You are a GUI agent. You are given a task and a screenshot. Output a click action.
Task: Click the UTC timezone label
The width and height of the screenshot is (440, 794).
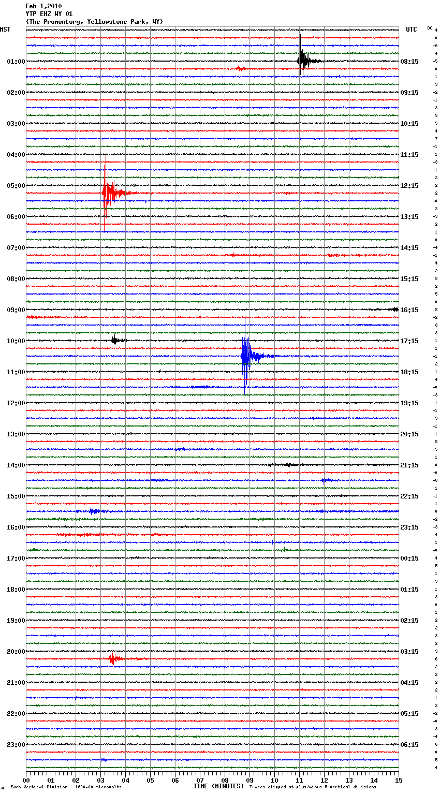pos(411,30)
